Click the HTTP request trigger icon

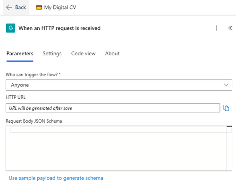pos(10,28)
